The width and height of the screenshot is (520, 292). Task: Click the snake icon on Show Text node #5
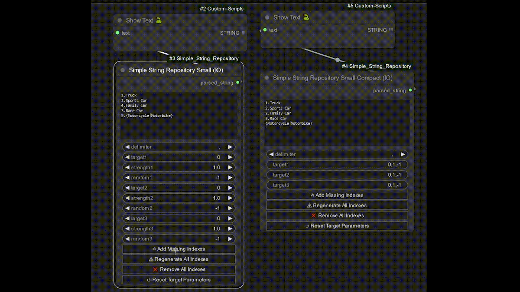306,18
